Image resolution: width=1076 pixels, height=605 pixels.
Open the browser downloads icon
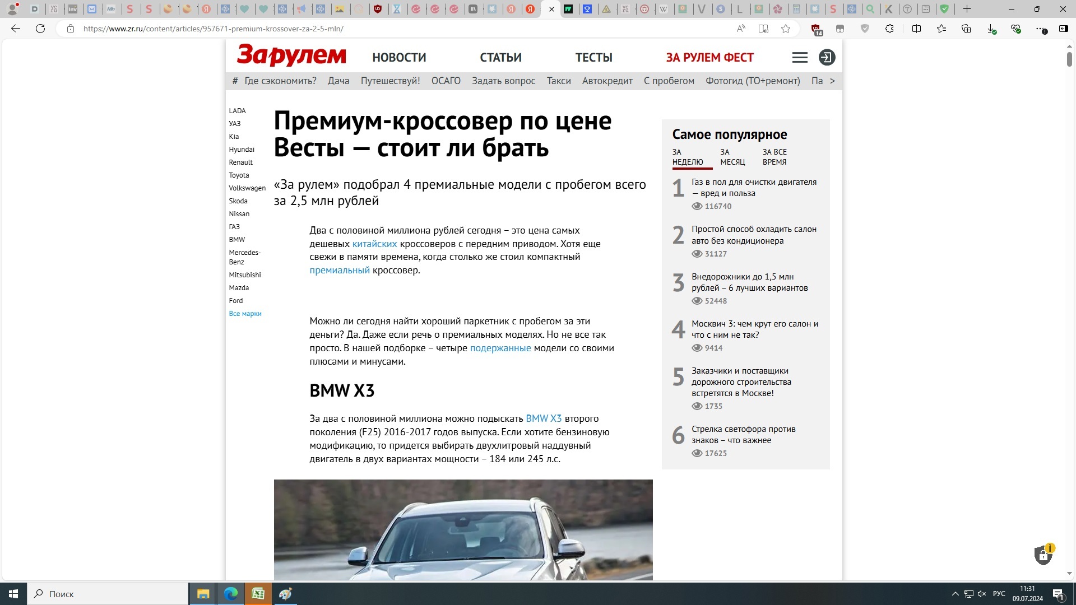coord(991,29)
